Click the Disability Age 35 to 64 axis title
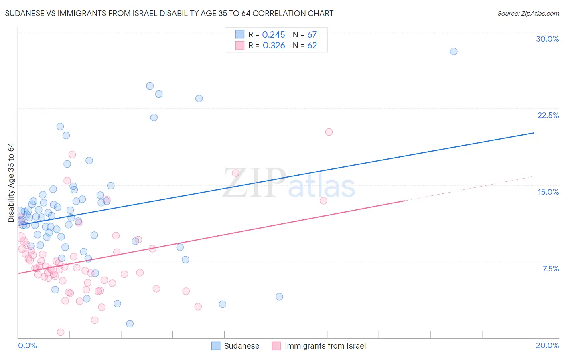 pyautogui.click(x=11, y=183)
